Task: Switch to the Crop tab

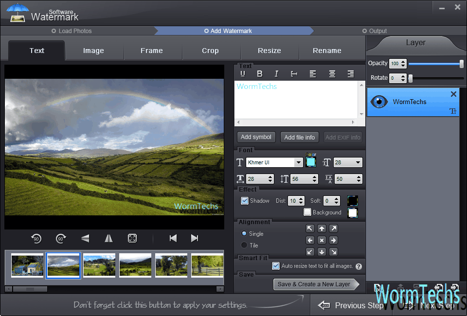Action: pos(210,51)
